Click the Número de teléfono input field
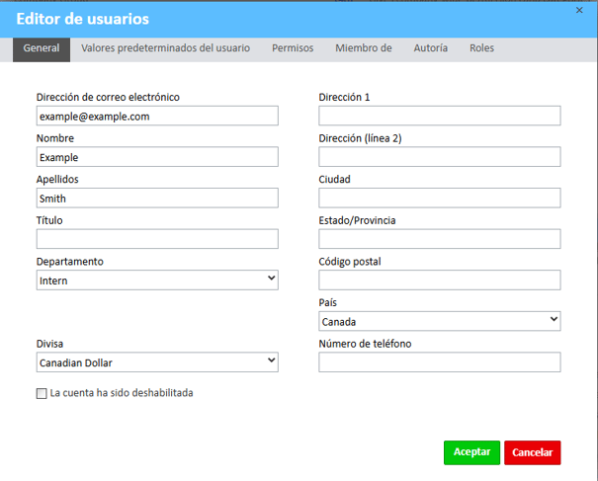598x481 pixels. [x=439, y=362]
